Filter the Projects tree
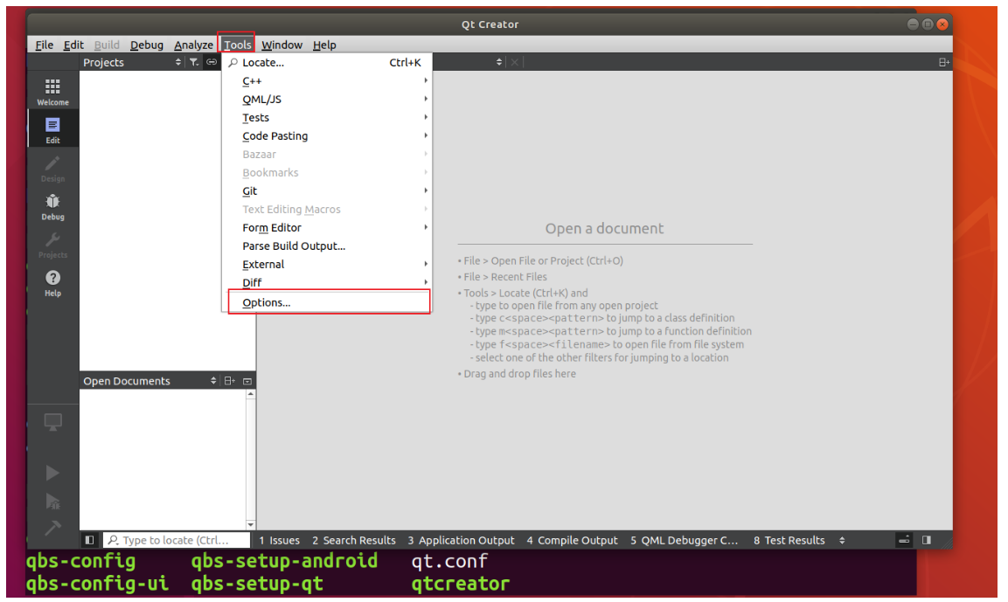The image size is (1008, 602). coord(193,62)
